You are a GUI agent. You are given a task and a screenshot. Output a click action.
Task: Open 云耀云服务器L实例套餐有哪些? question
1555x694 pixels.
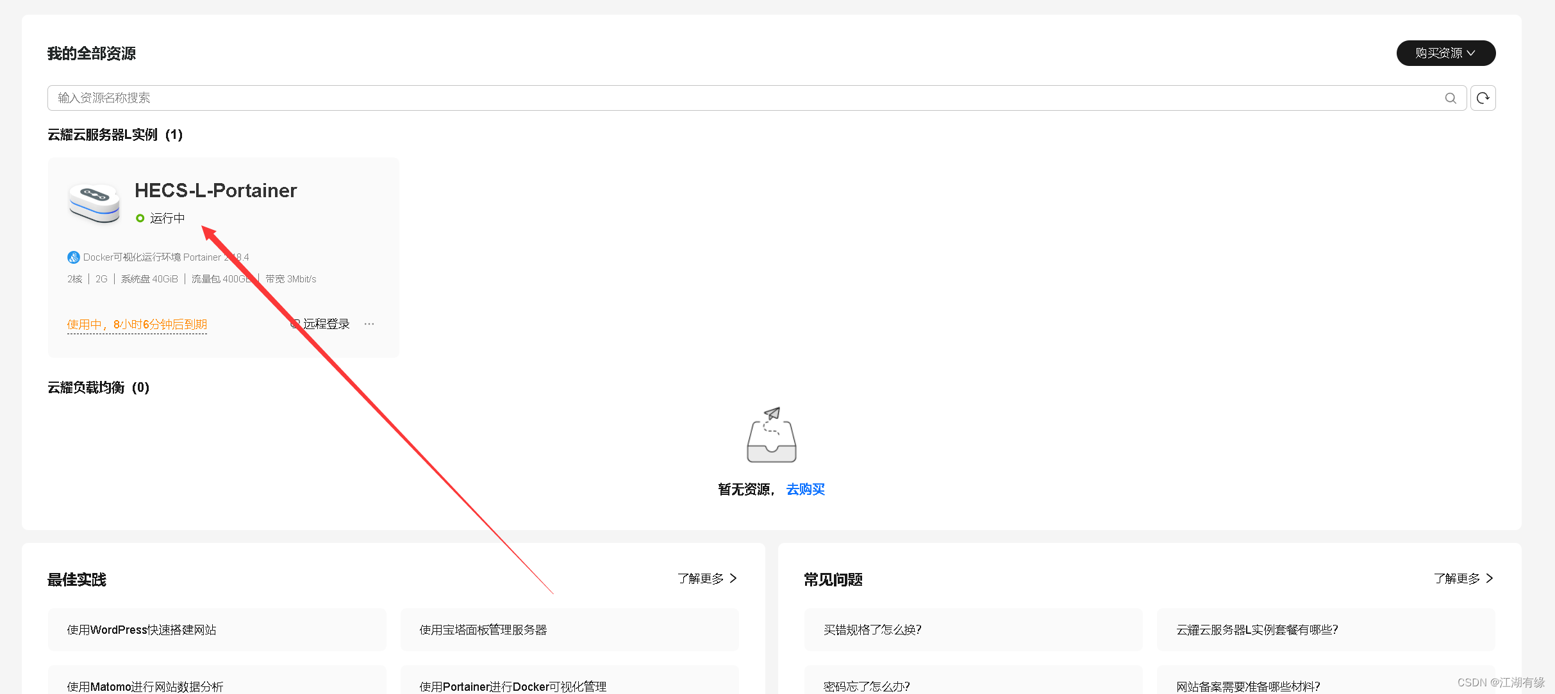(1326, 630)
